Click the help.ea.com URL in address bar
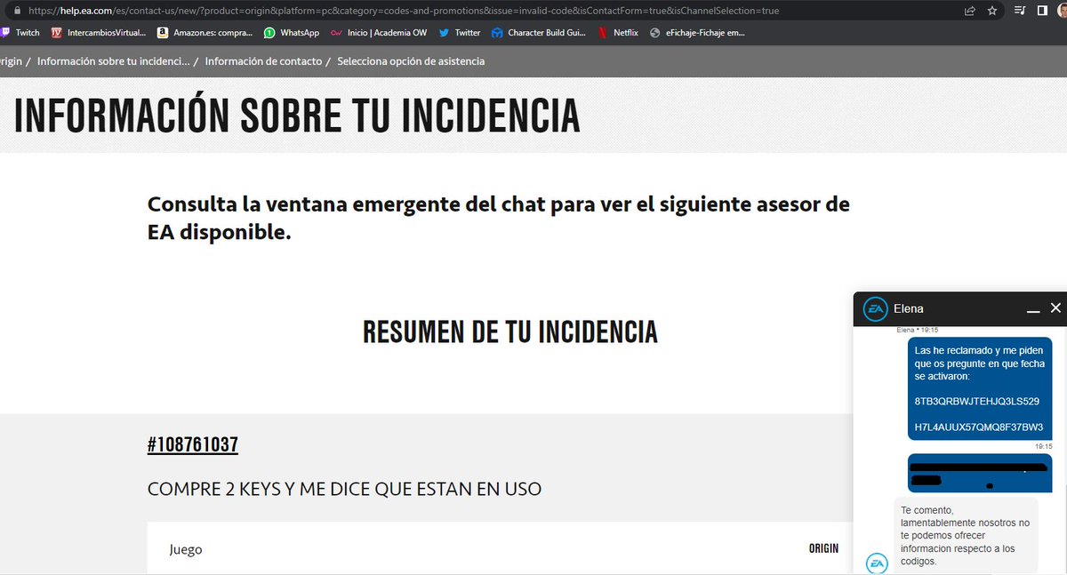 [x=404, y=11]
